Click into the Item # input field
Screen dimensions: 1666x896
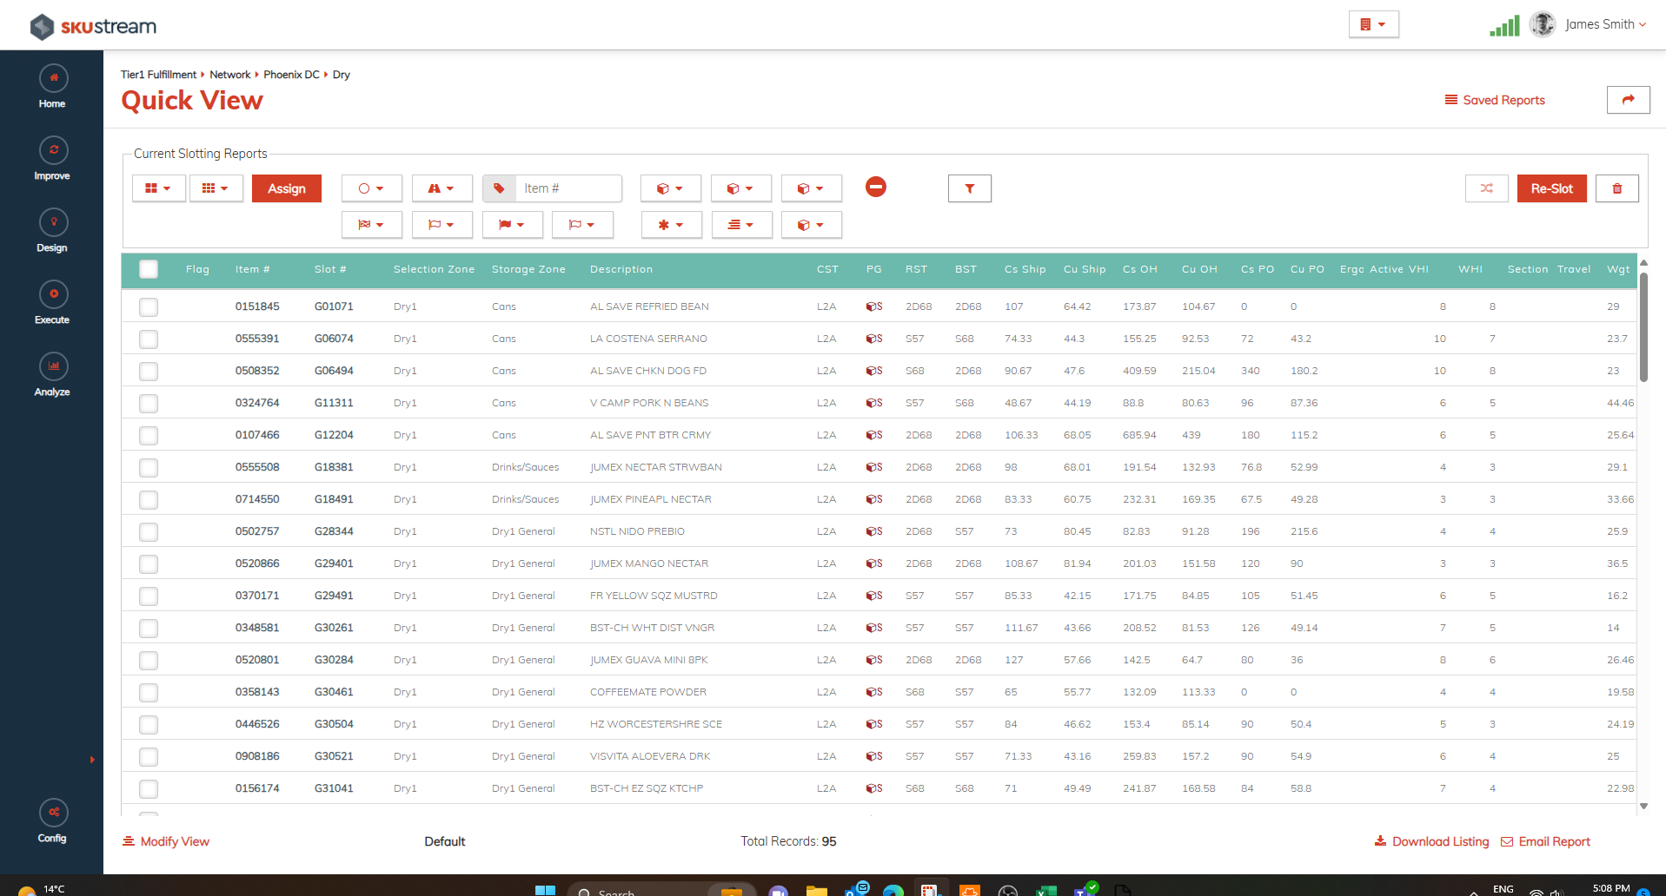568,188
